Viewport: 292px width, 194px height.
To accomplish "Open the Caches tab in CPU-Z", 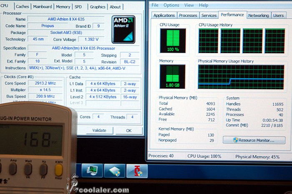I will [23, 7].
